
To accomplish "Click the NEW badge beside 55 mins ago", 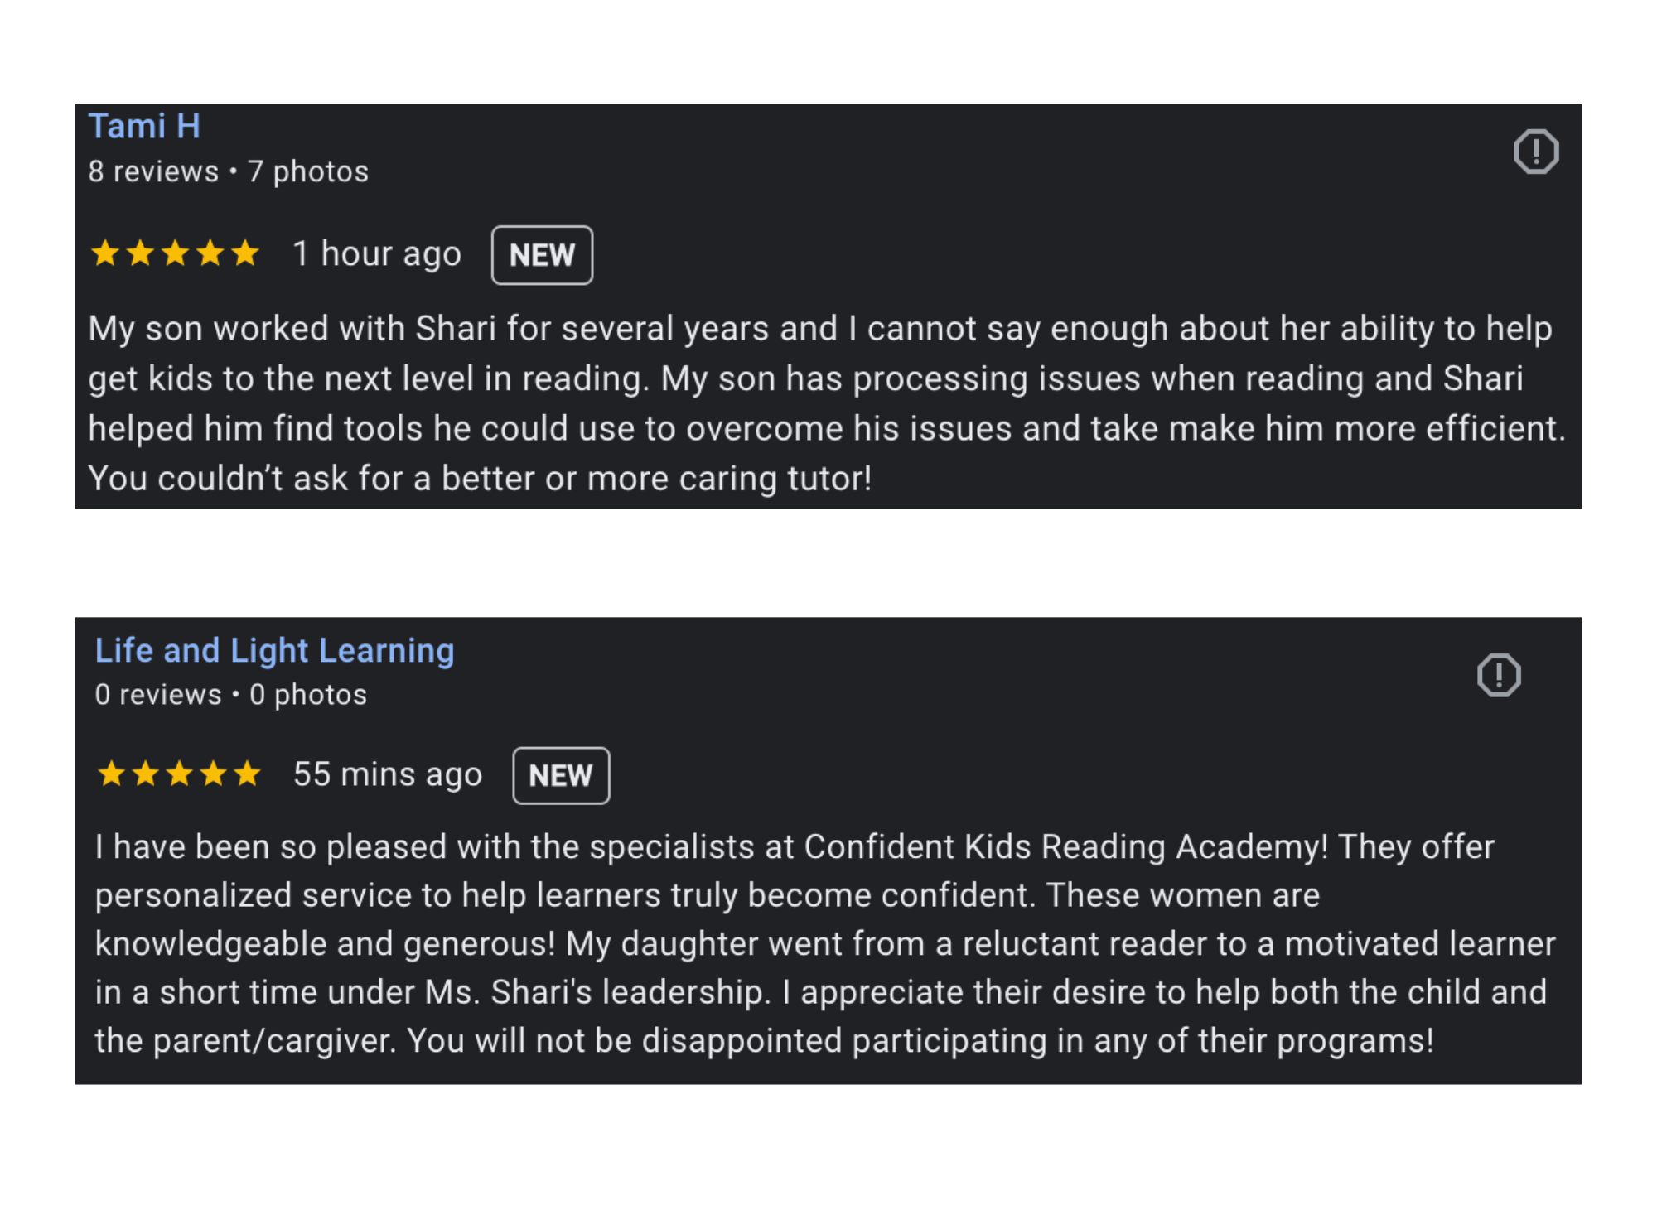I will click(x=561, y=776).
